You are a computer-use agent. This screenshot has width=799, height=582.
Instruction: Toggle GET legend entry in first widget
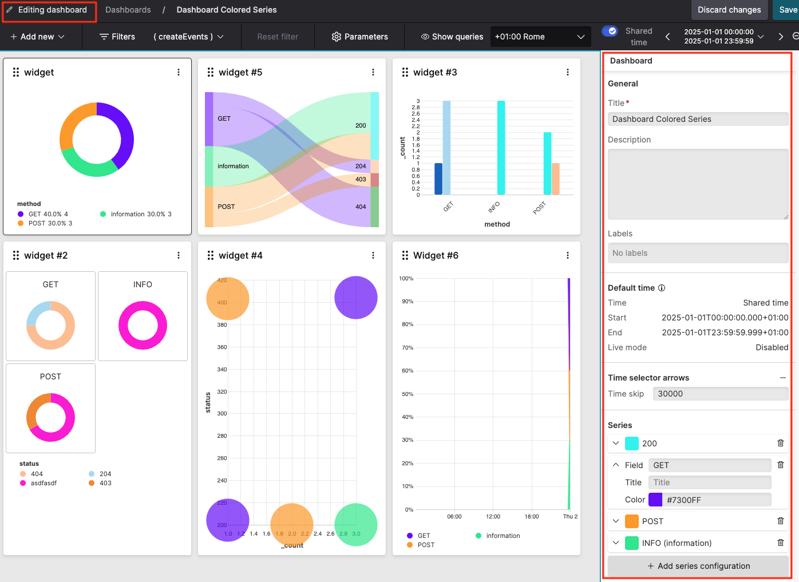43,214
